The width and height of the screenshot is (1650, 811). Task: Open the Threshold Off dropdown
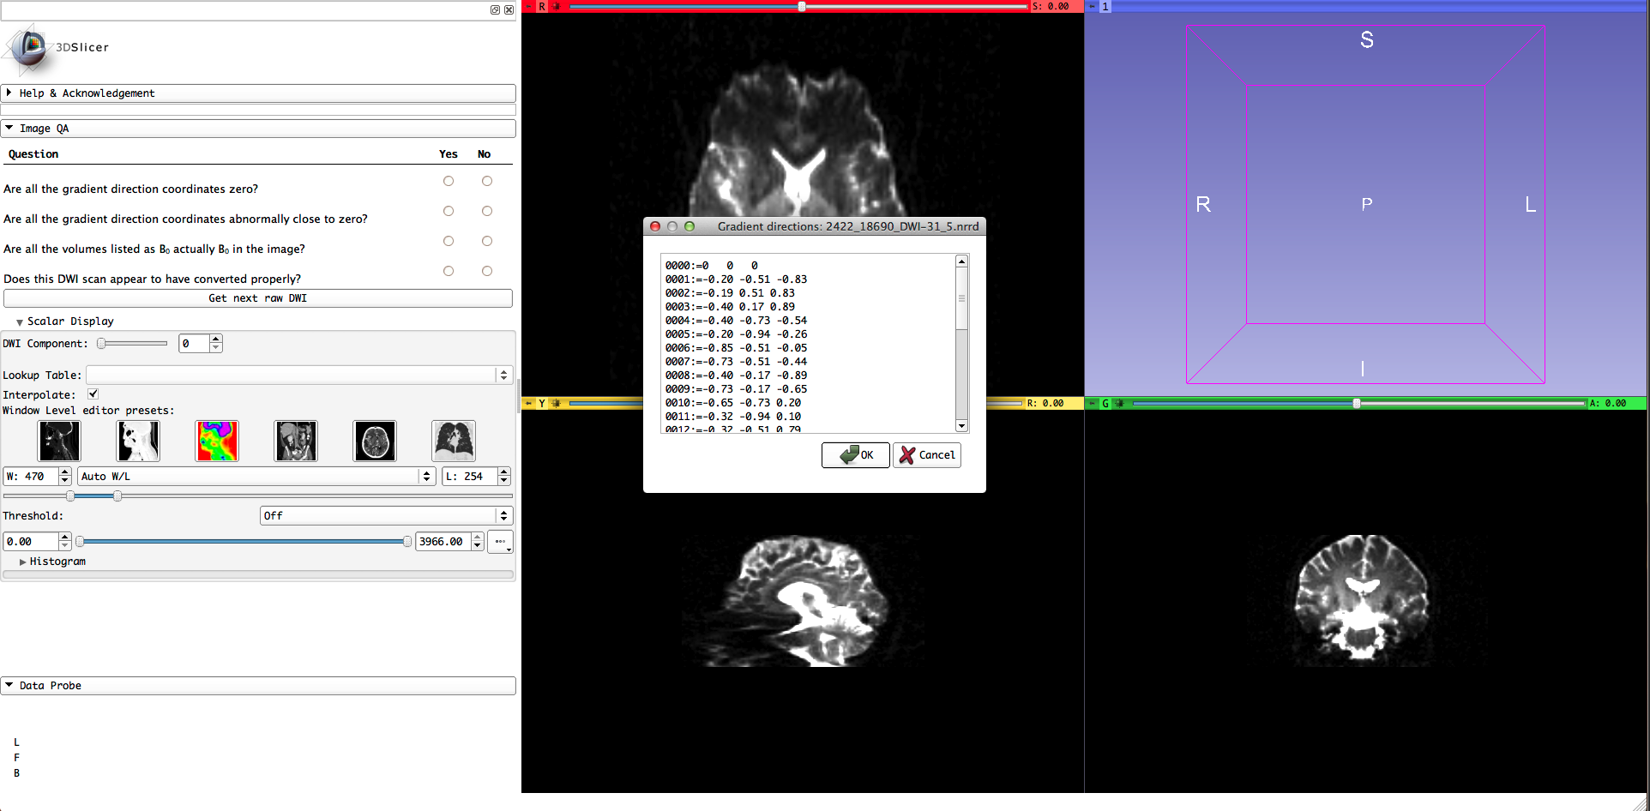pyautogui.click(x=386, y=516)
